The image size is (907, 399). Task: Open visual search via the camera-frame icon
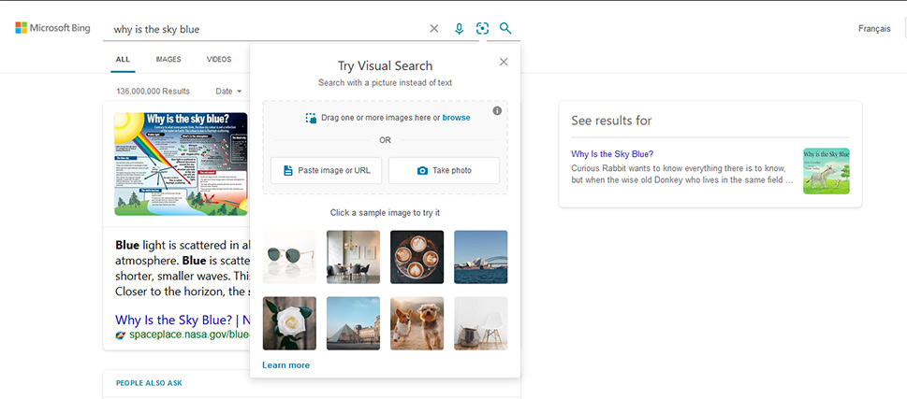coord(482,28)
